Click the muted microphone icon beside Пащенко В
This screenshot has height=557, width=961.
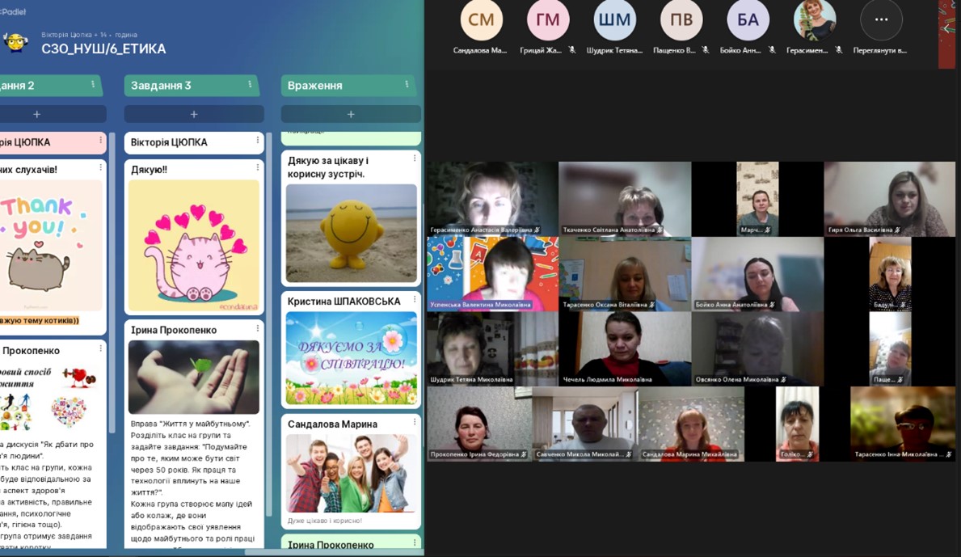[706, 50]
